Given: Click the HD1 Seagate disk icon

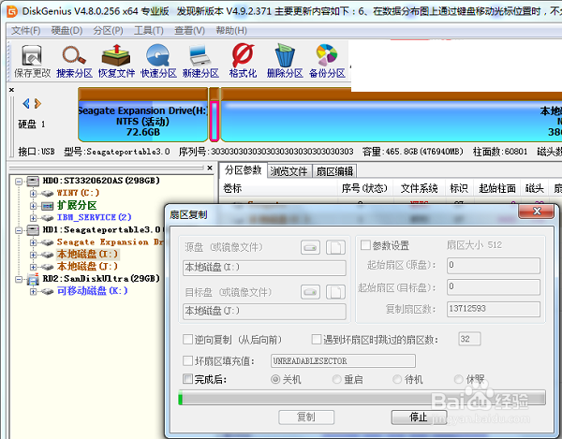Looking at the screenshot, I should pos(33,230).
